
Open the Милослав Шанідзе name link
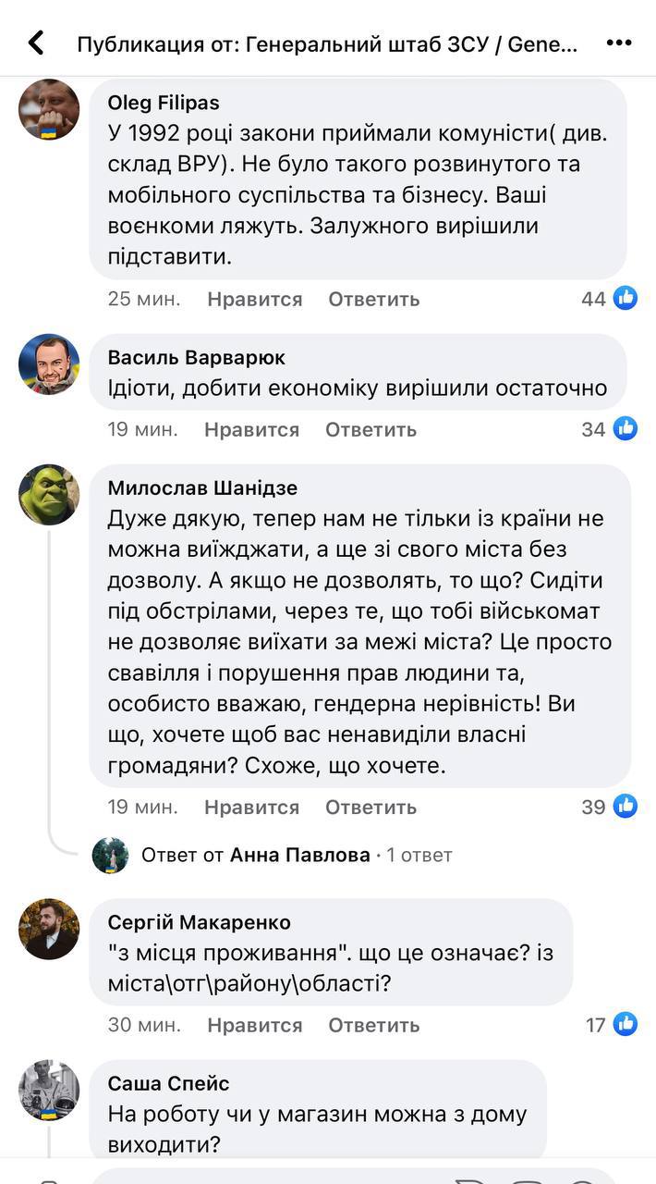click(202, 487)
